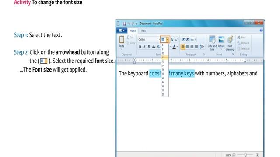Redo using the quick access toolbar arrow

pos(133,24)
